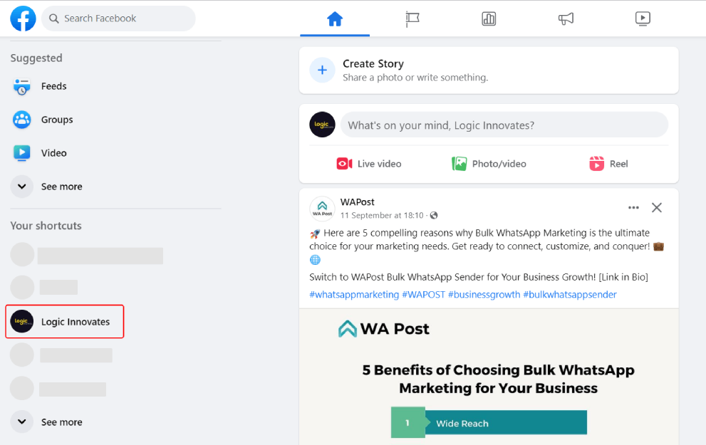
Task: Create a Reel
Action: pyautogui.click(x=608, y=164)
